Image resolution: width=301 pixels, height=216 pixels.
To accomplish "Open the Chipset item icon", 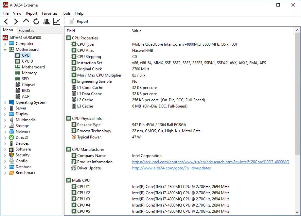I will click(x=17, y=85).
